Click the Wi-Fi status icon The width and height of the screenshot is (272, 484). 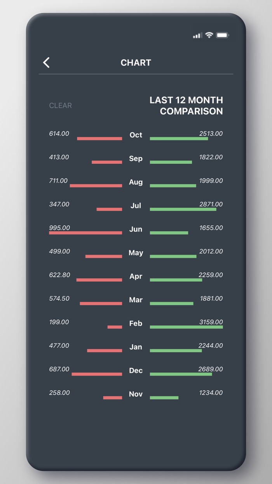tap(209, 35)
